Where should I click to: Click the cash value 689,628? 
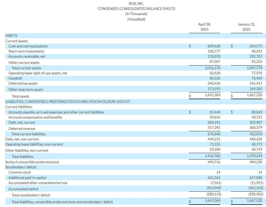pos(214,46)
